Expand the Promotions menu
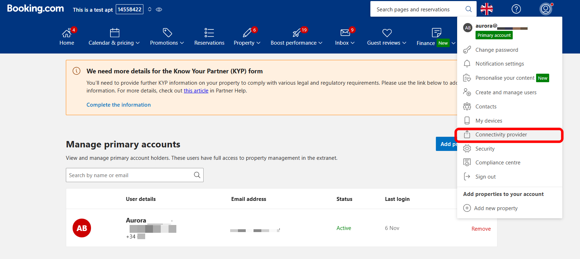The height and width of the screenshot is (259, 580). (167, 43)
